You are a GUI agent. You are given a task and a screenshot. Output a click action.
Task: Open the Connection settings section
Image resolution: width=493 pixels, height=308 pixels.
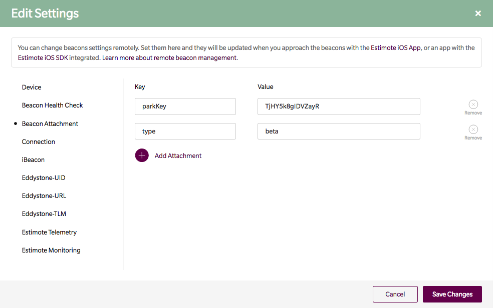point(39,142)
